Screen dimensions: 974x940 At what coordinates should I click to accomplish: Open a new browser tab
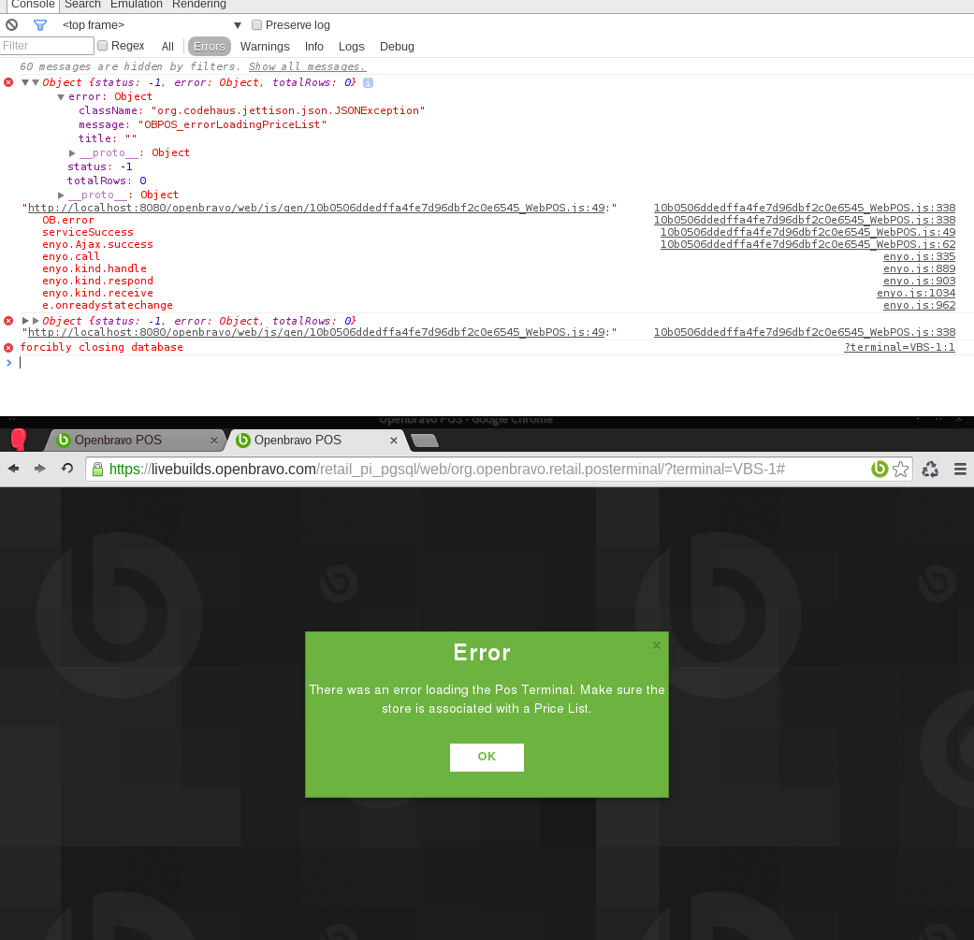point(425,441)
